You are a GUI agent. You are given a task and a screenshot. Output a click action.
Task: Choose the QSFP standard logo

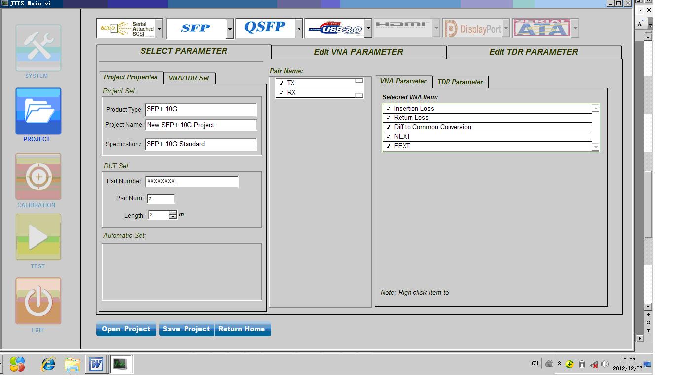[x=265, y=28]
